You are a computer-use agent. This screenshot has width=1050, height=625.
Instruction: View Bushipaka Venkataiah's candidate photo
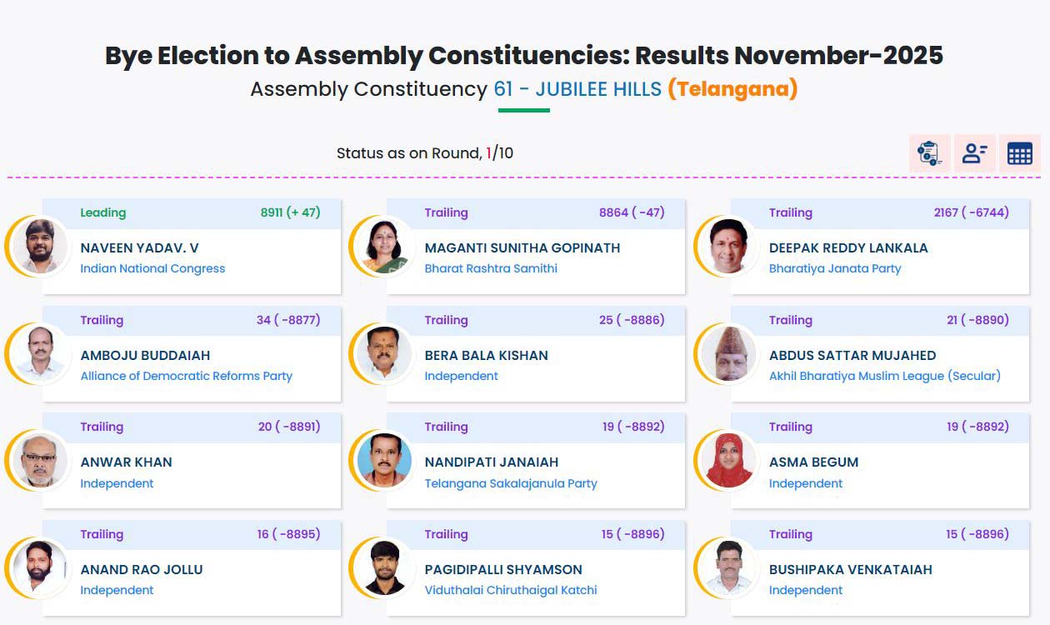point(727,570)
